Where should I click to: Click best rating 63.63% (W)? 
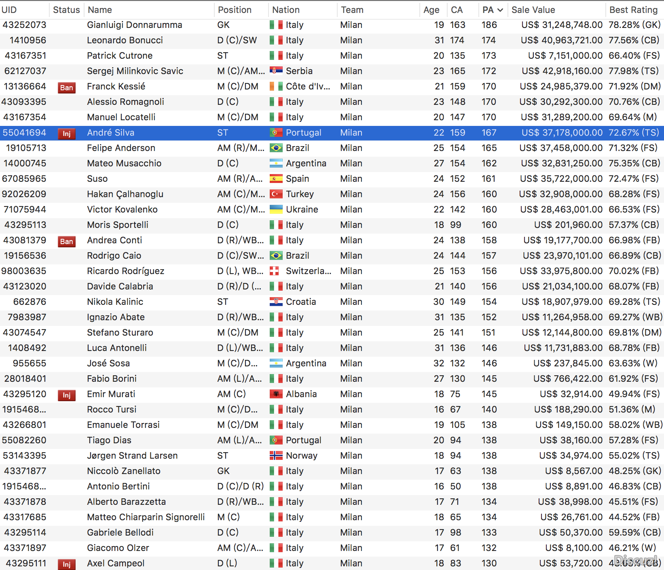point(633,363)
